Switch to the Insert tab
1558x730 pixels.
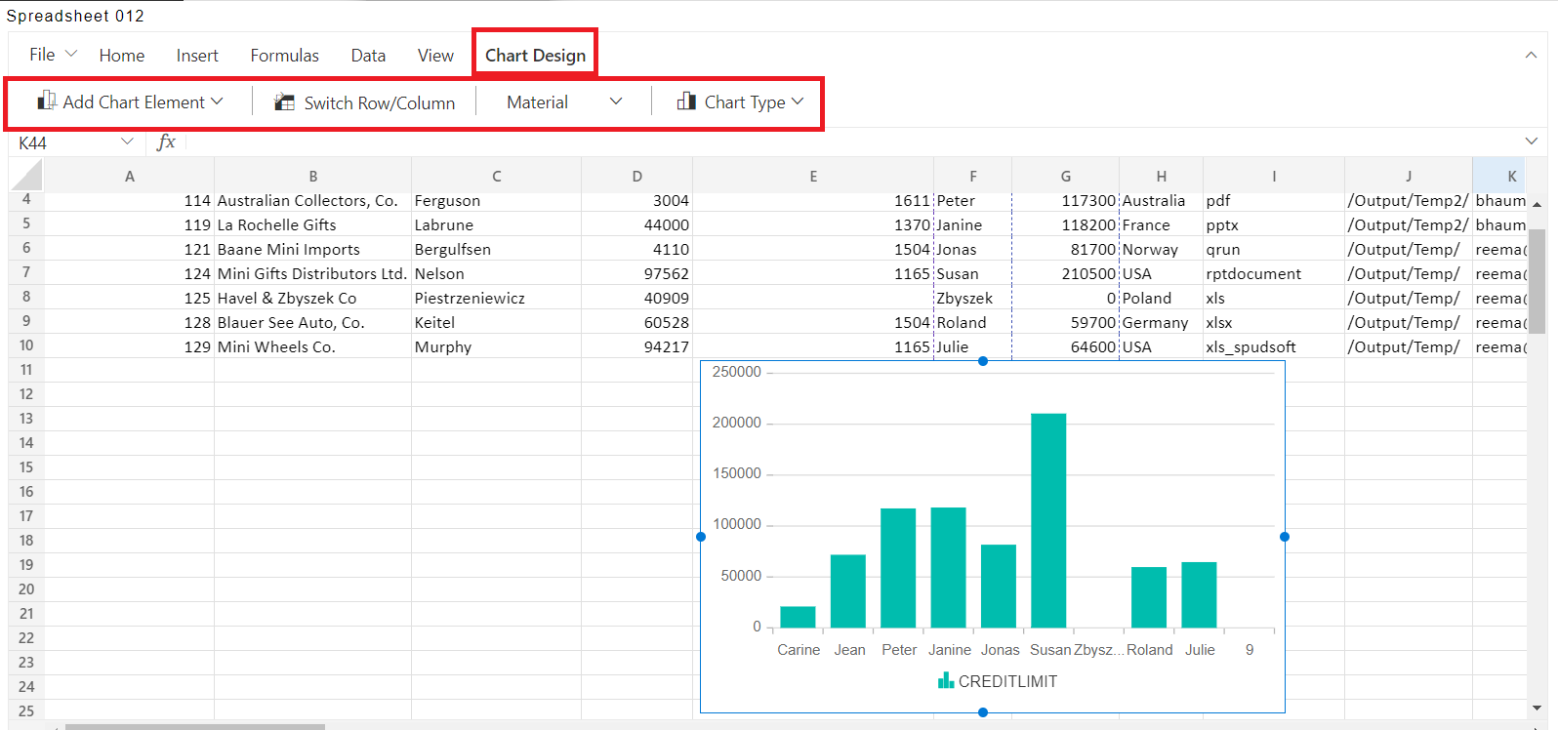[197, 56]
